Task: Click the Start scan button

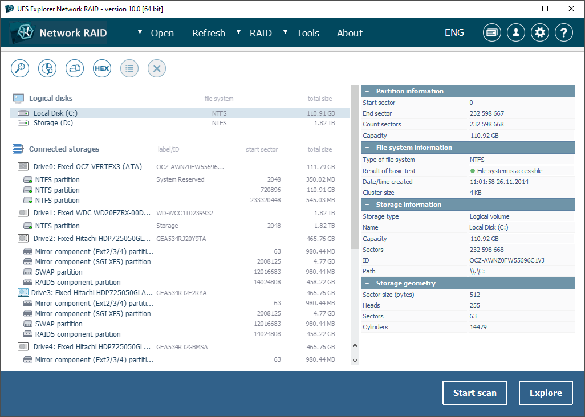Action: tap(474, 393)
